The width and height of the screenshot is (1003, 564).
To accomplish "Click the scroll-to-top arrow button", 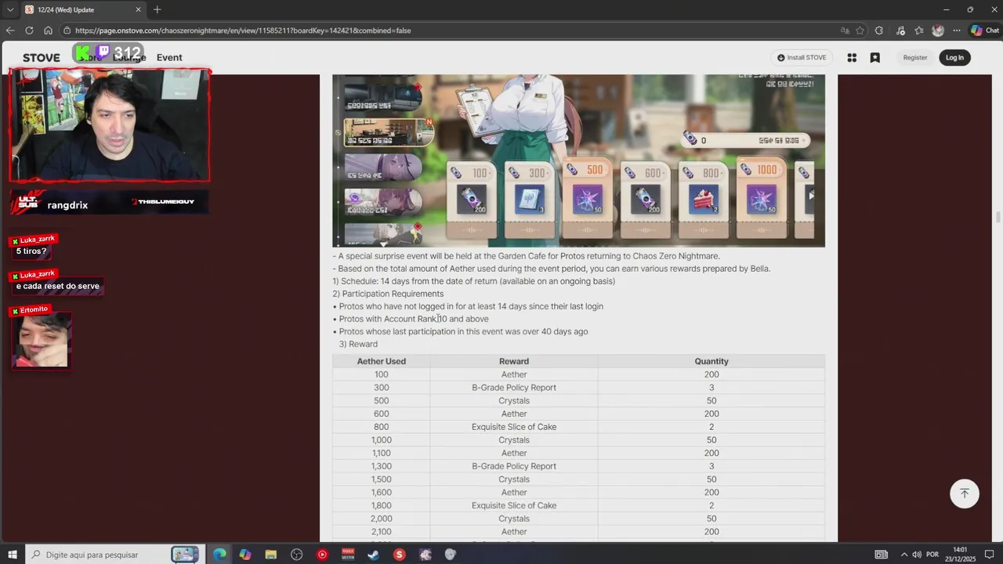I will [965, 493].
